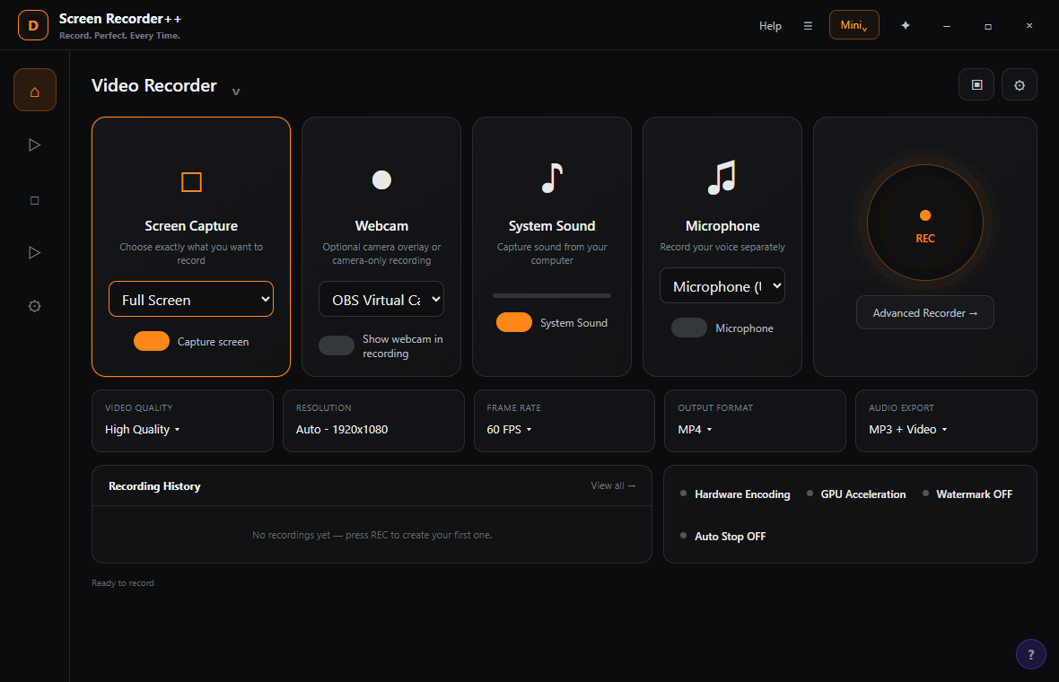This screenshot has height=682, width=1059.
Task: Click the Auto - 1920x1080 resolution value
Action: tap(342, 430)
